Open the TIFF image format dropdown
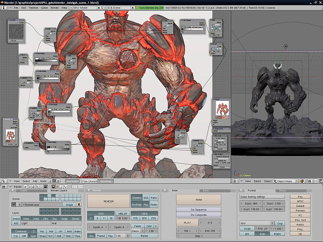323x242 pixels. click(x=257, y=223)
